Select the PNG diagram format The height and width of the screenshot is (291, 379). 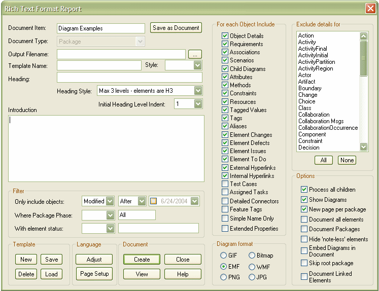point(224,277)
